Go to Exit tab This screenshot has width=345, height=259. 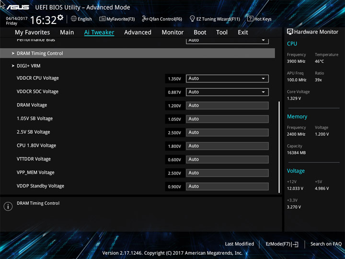pyautogui.click(x=243, y=33)
